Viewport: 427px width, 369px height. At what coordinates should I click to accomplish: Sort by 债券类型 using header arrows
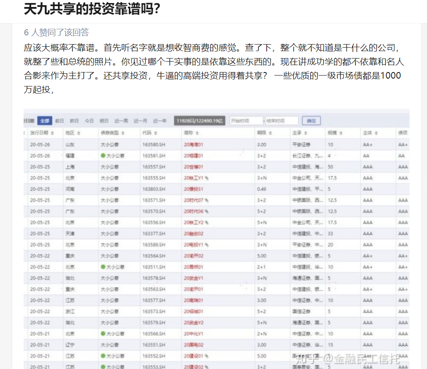(x=123, y=133)
